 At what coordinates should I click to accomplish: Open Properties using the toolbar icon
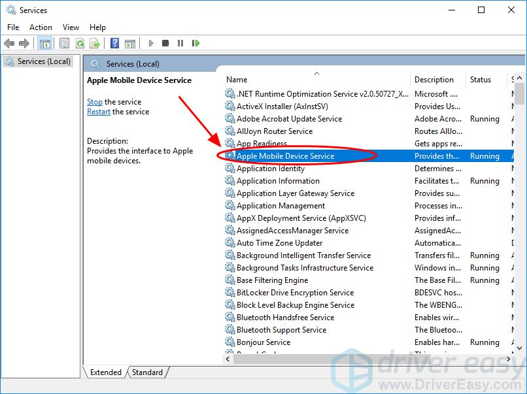[64, 43]
